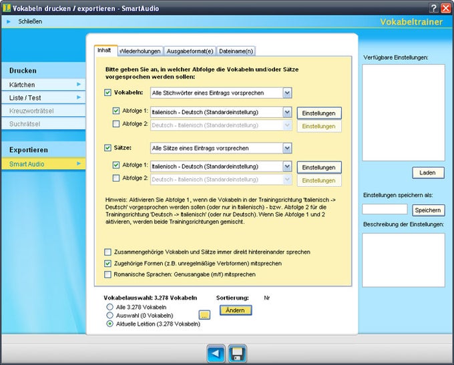Check Zusammengehörige Vokabeln und Sätze option
454x365 pixels.
(x=107, y=252)
